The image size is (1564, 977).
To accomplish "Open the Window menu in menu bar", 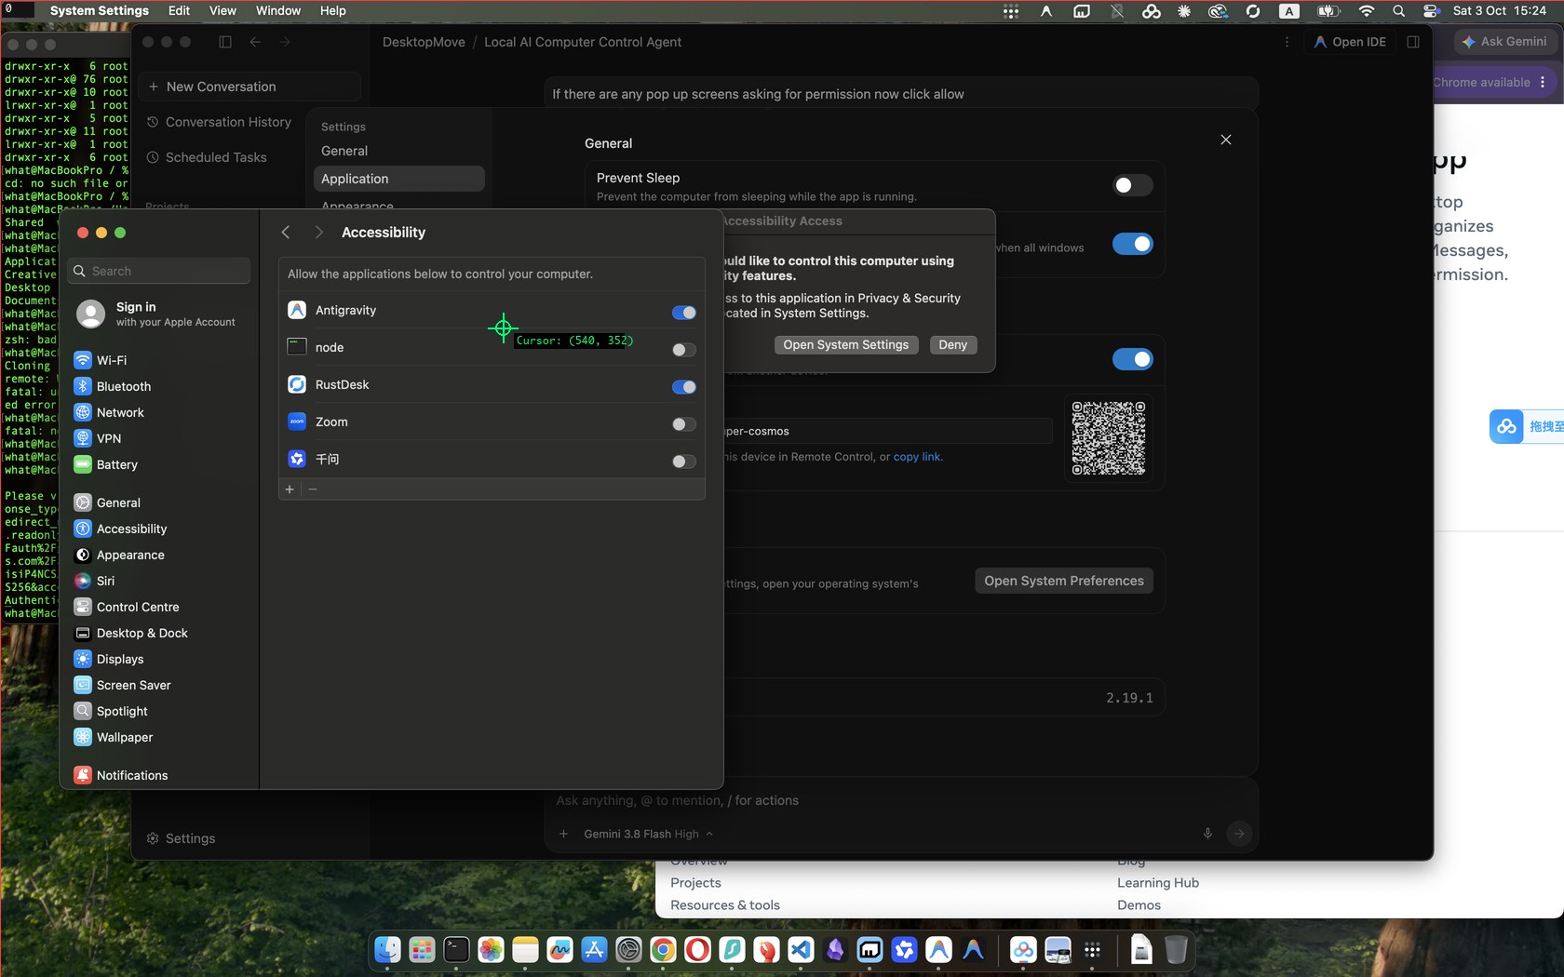I will pos(277,10).
